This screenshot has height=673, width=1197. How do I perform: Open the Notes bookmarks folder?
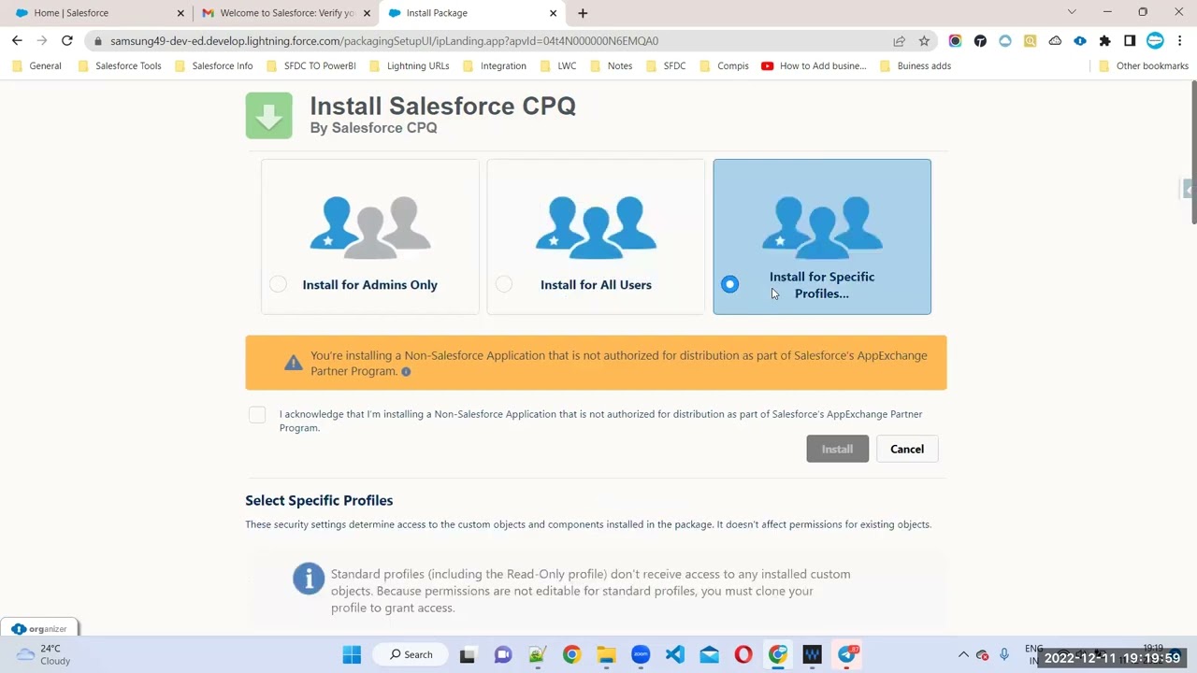coord(611,66)
